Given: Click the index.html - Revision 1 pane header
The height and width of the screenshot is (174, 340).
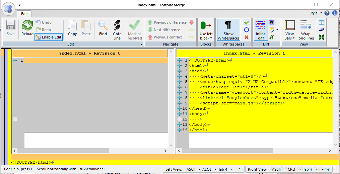Looking at the screenshot, I should [254, 53].
